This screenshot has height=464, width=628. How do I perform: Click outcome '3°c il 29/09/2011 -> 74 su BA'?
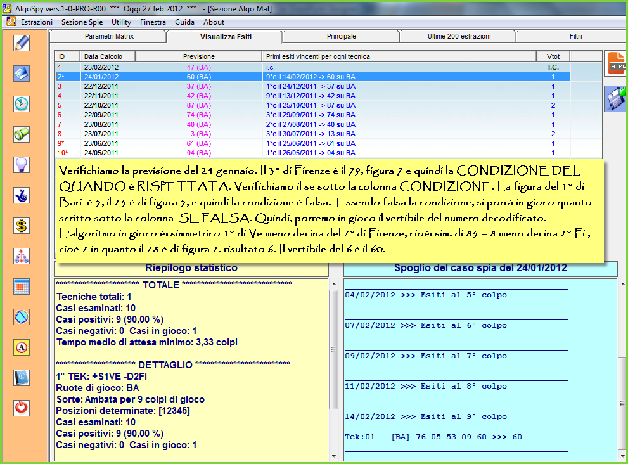click(x=311, y=115)
